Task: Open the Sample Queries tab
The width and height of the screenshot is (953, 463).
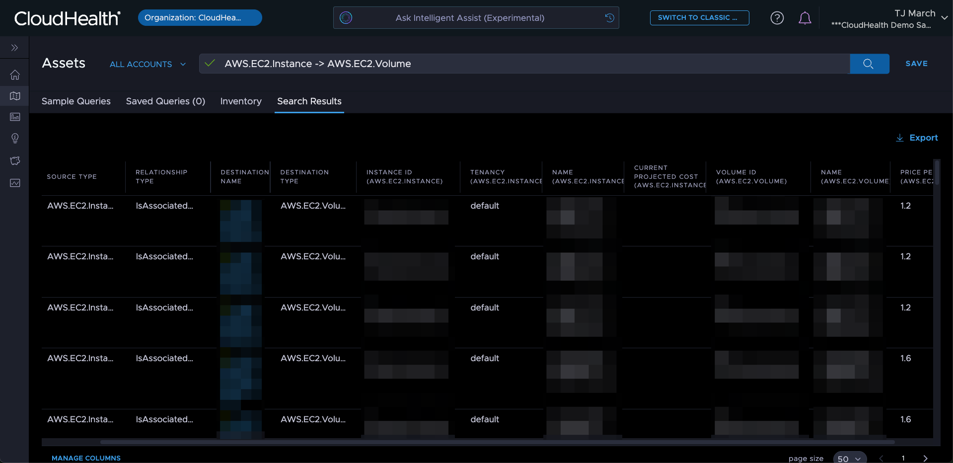Action: [x=75, y=101]
